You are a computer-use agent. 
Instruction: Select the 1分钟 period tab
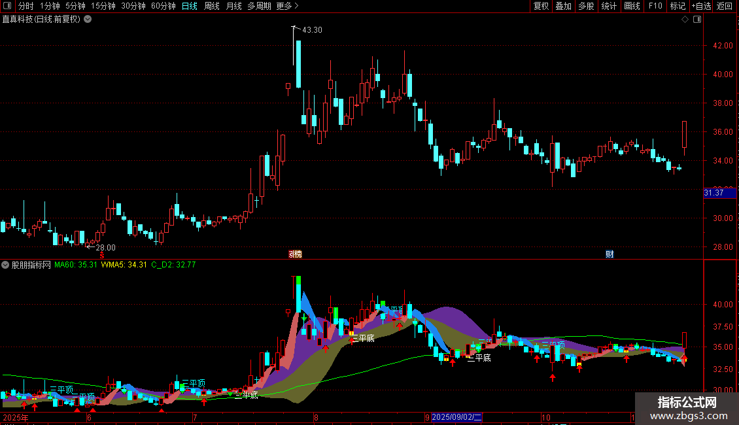point(50,6)
